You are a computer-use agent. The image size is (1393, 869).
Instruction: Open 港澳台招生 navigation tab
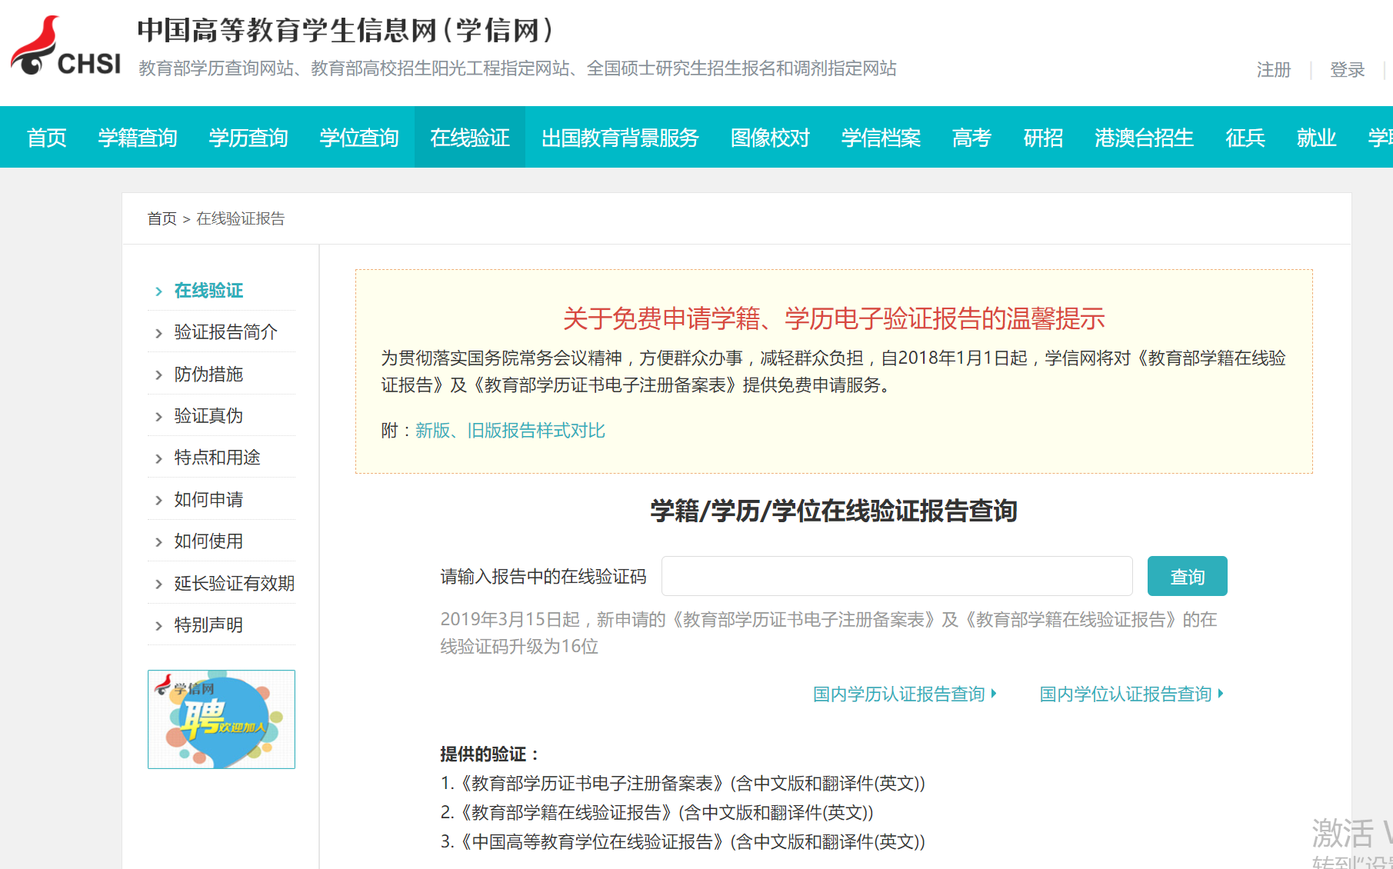tap(1144, 138)
